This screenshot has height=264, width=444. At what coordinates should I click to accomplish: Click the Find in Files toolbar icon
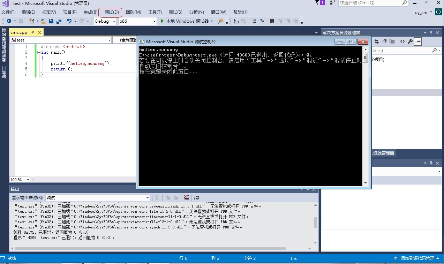[220, 21]
